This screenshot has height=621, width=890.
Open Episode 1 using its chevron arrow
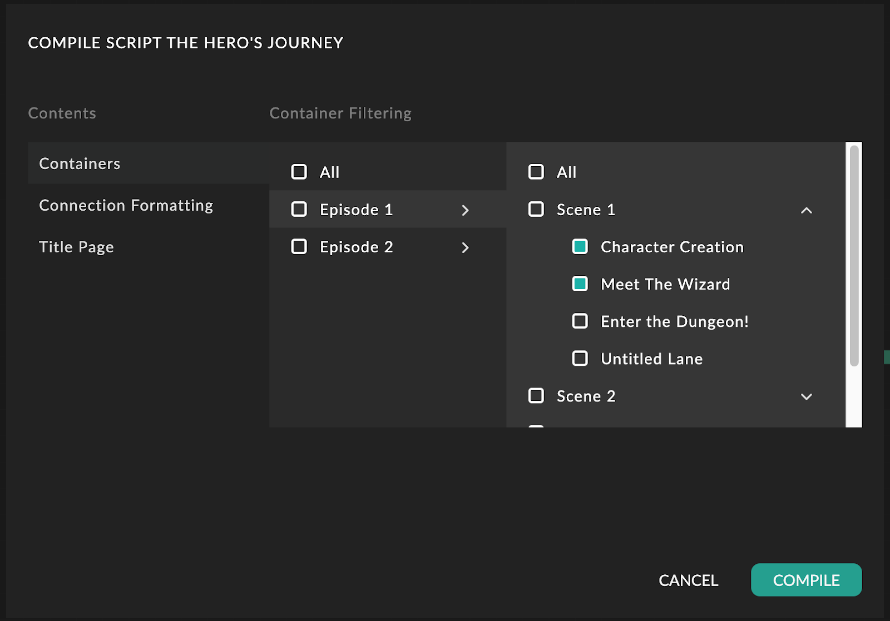[x=465, y=210]
